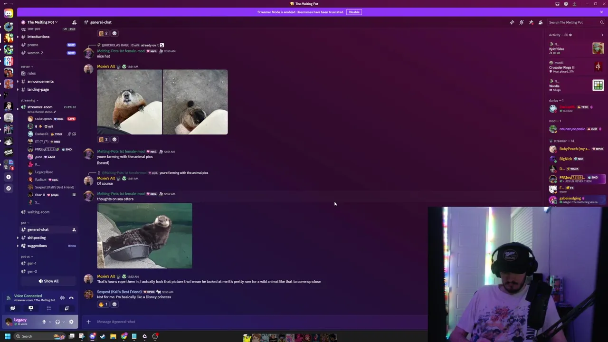Search The Melting Pot field
This screenshot has width=608, height=342.
(575, 22)
